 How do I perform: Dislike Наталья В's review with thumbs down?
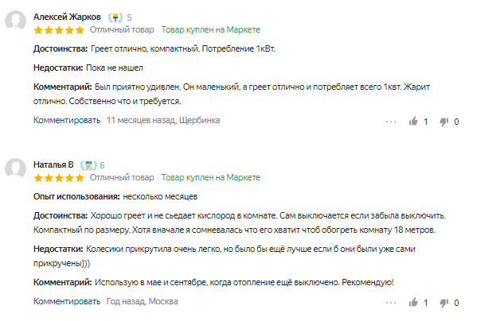(444, 303)
